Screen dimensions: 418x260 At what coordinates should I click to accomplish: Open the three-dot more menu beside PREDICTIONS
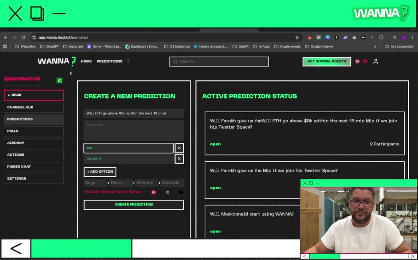(x=128, y=61)
